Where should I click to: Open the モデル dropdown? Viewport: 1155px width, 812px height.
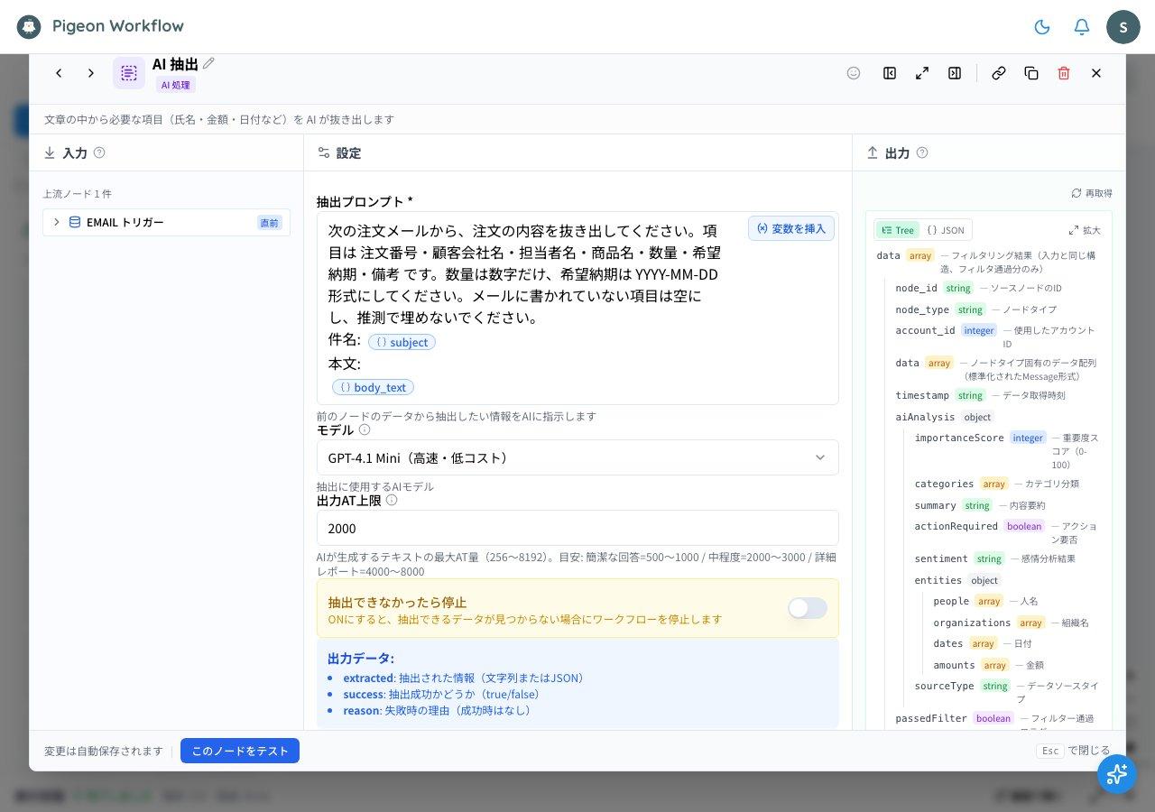[577, 457]
